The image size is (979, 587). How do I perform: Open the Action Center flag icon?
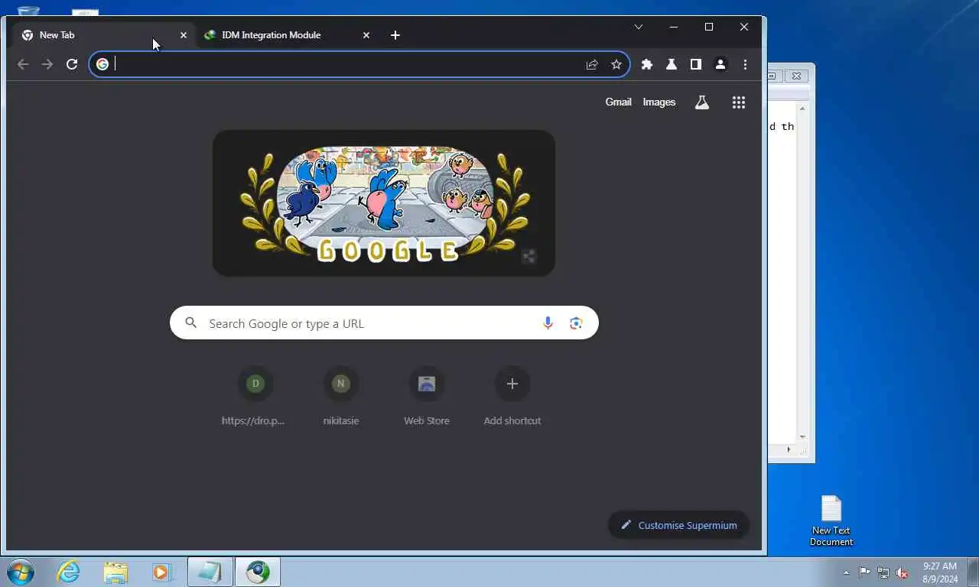(x=864, y=572)
